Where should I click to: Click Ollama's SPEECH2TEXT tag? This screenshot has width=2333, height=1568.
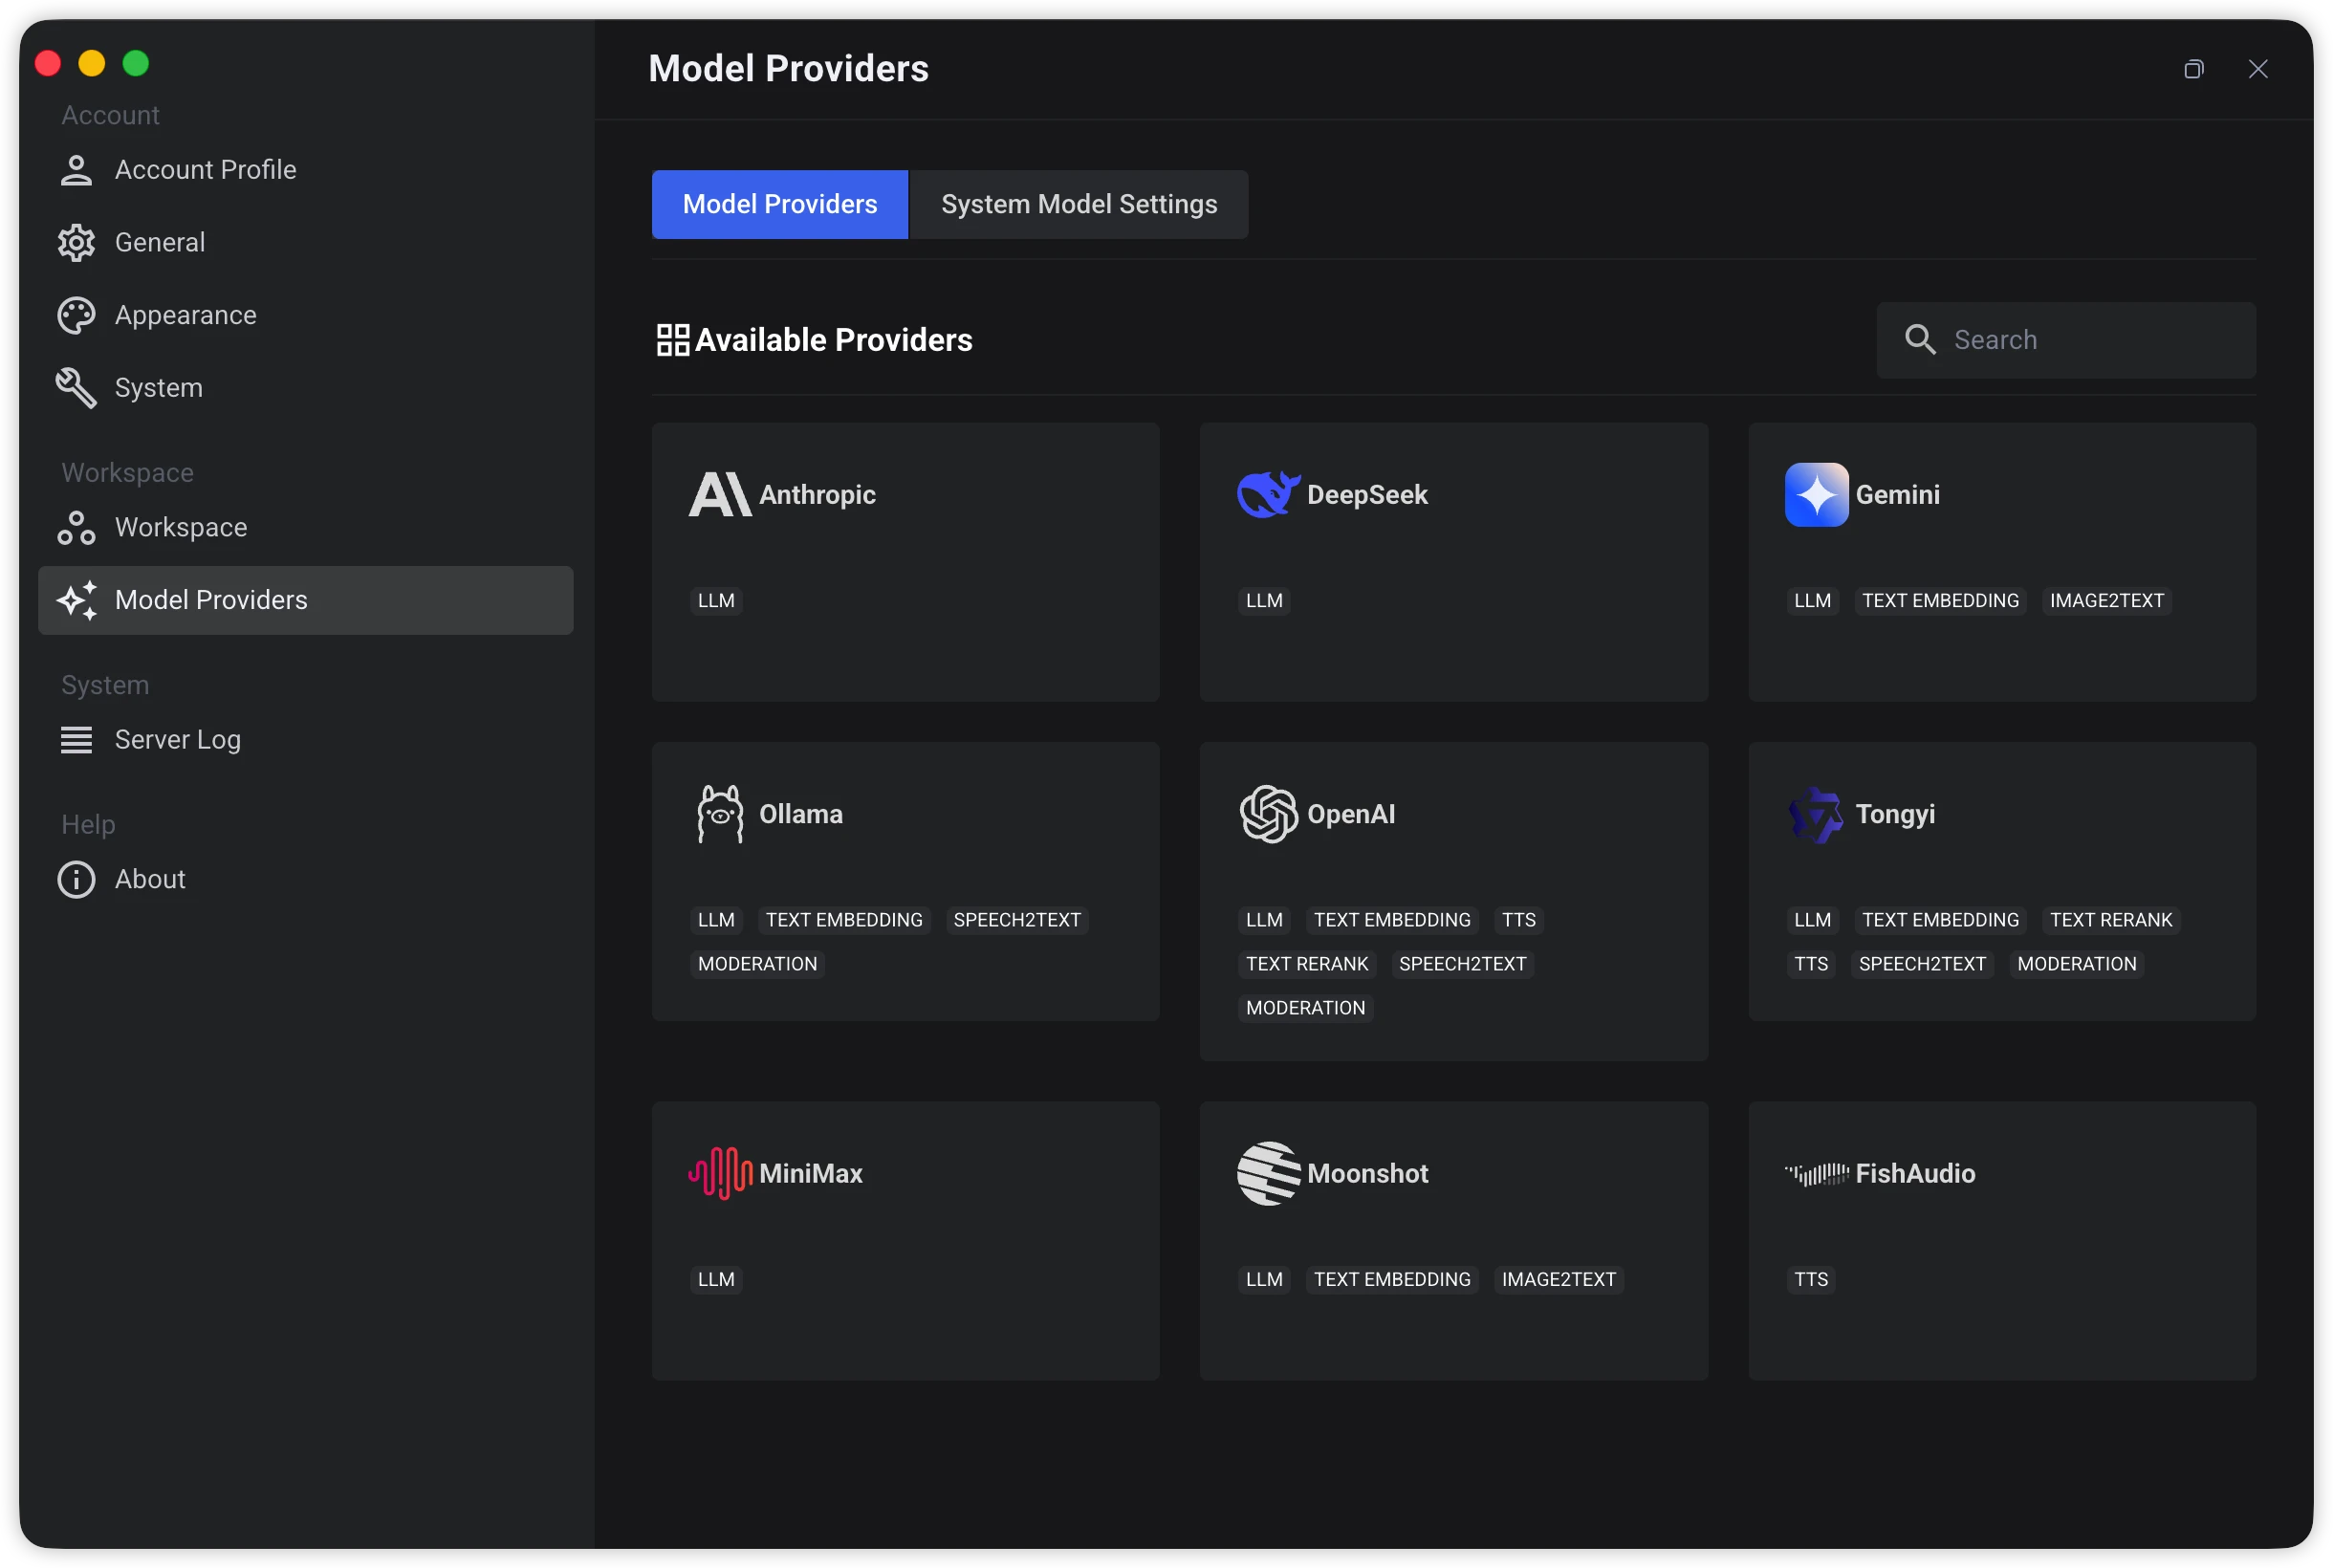(x=1017, y=920)
